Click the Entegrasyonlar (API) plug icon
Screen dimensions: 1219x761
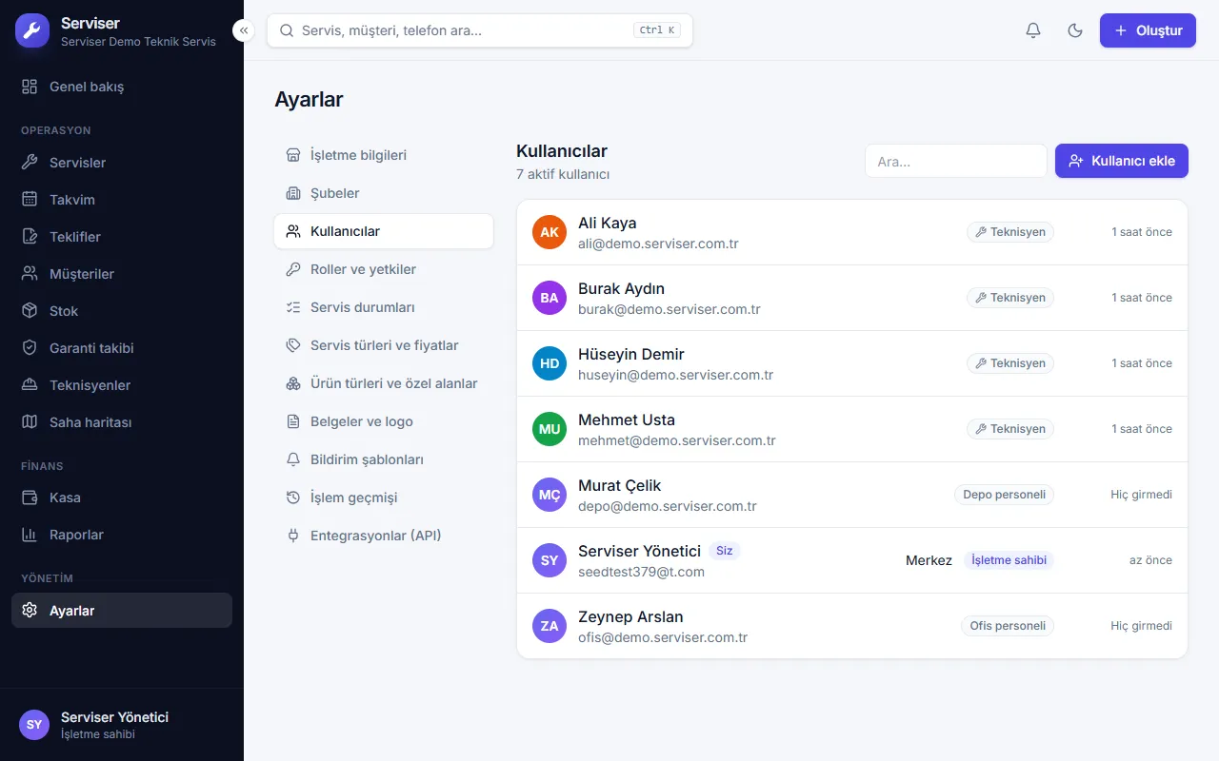[x=293, y=536]
